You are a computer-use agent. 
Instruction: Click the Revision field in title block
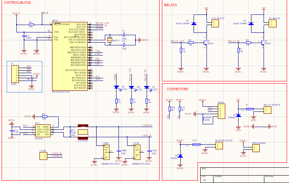click(x=276, y=179)
